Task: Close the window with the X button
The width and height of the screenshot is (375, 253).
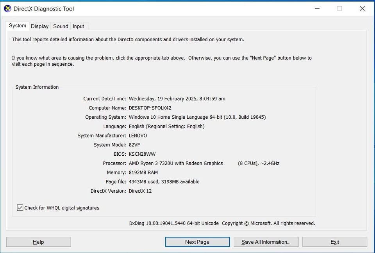Action: (362, 9)
